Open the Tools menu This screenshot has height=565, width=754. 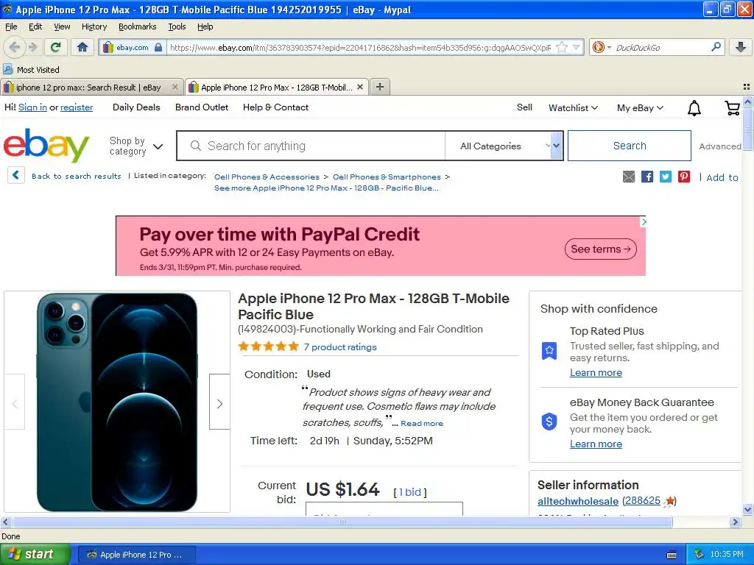tap(177, 26)
